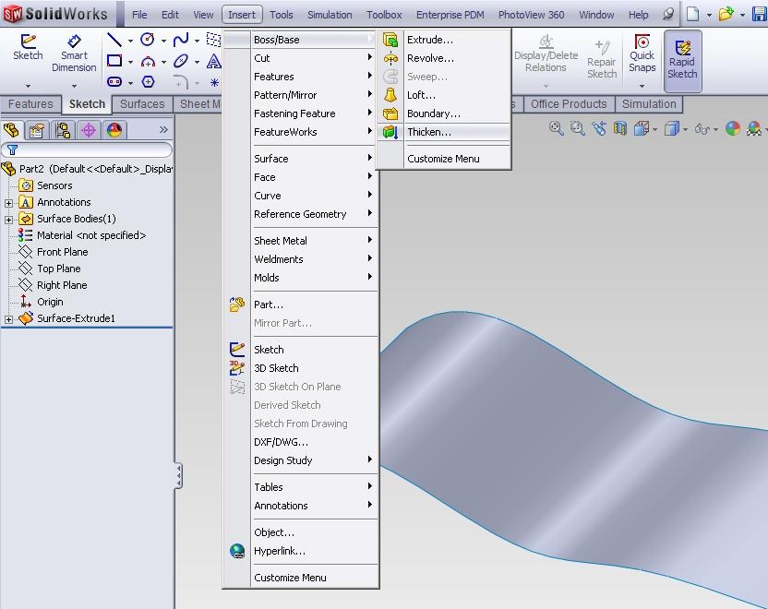Expand the FeatureManager panel tabs chevron
The height and width of the screenshot is (609, 768).
163,130
